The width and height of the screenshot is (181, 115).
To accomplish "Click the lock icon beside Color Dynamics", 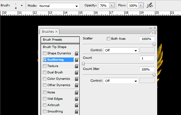I will tap(77, 79).
